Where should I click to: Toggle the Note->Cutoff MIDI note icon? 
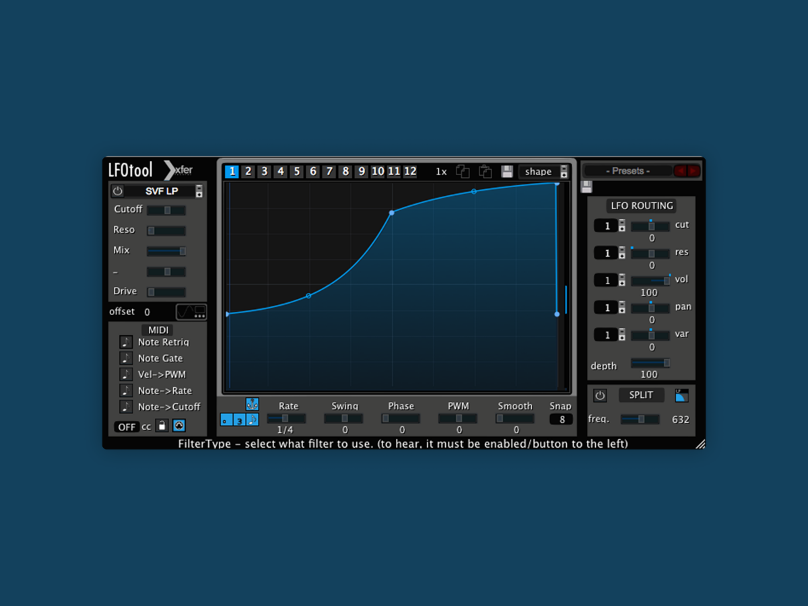click(x=126, y=407)
